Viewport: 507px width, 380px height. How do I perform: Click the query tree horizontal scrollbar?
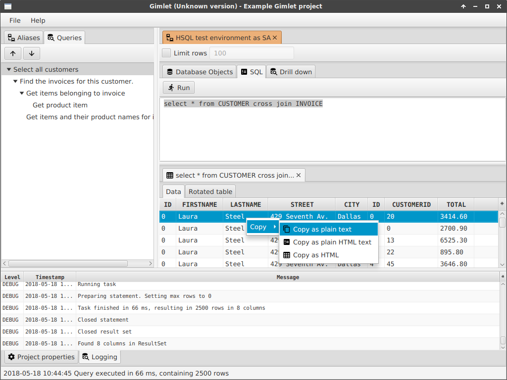pyautogui.click(x=68, y=263)
